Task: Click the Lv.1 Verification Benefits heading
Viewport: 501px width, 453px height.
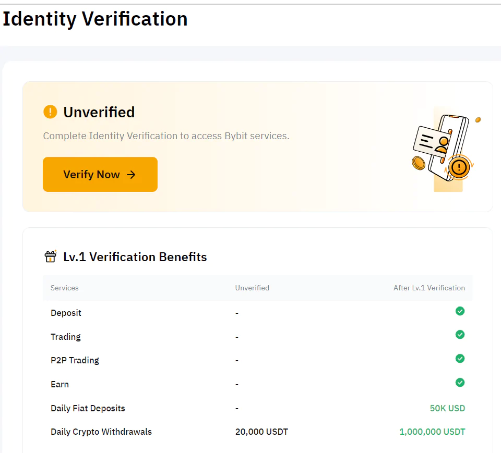Action: tap(135, 257)
